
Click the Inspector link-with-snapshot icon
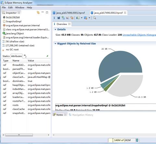click(x=38, y=13)
